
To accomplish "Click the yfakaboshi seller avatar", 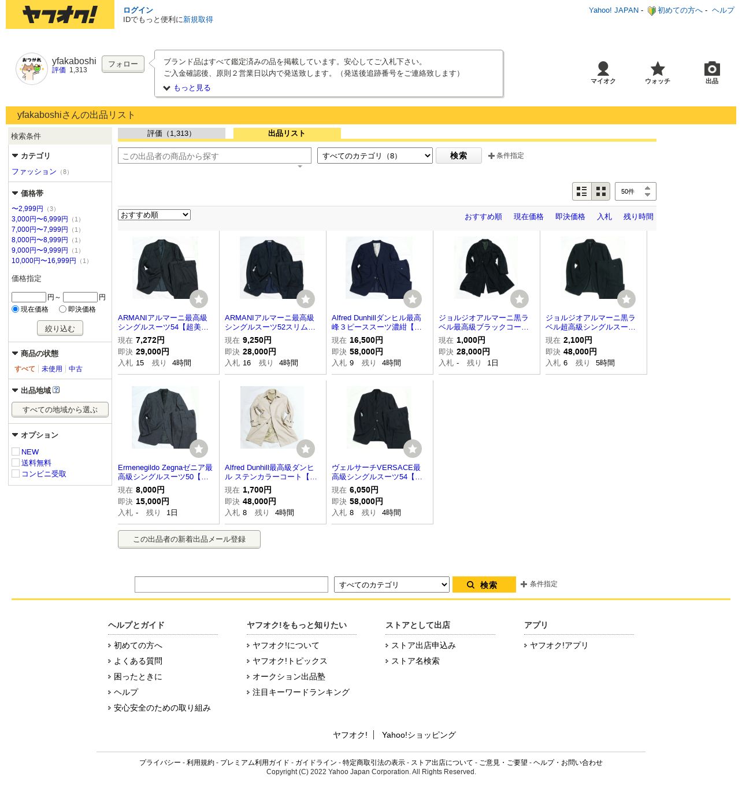I will pyautogui.click(x=32, y=69).
